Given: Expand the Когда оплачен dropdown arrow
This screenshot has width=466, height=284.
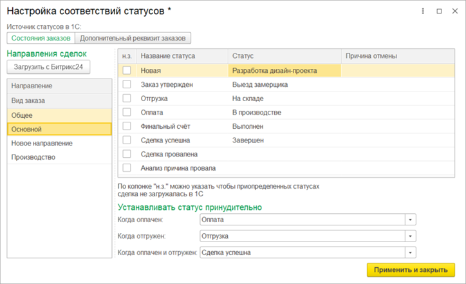Looking at the screenshot, I should (411, 220).
